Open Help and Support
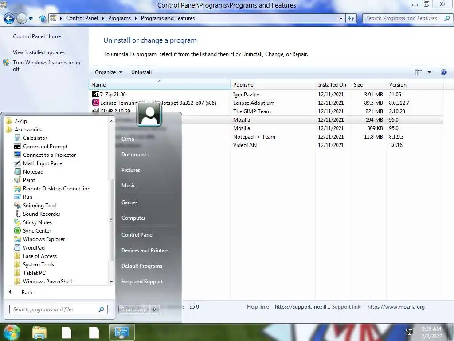 pos(142,282)
